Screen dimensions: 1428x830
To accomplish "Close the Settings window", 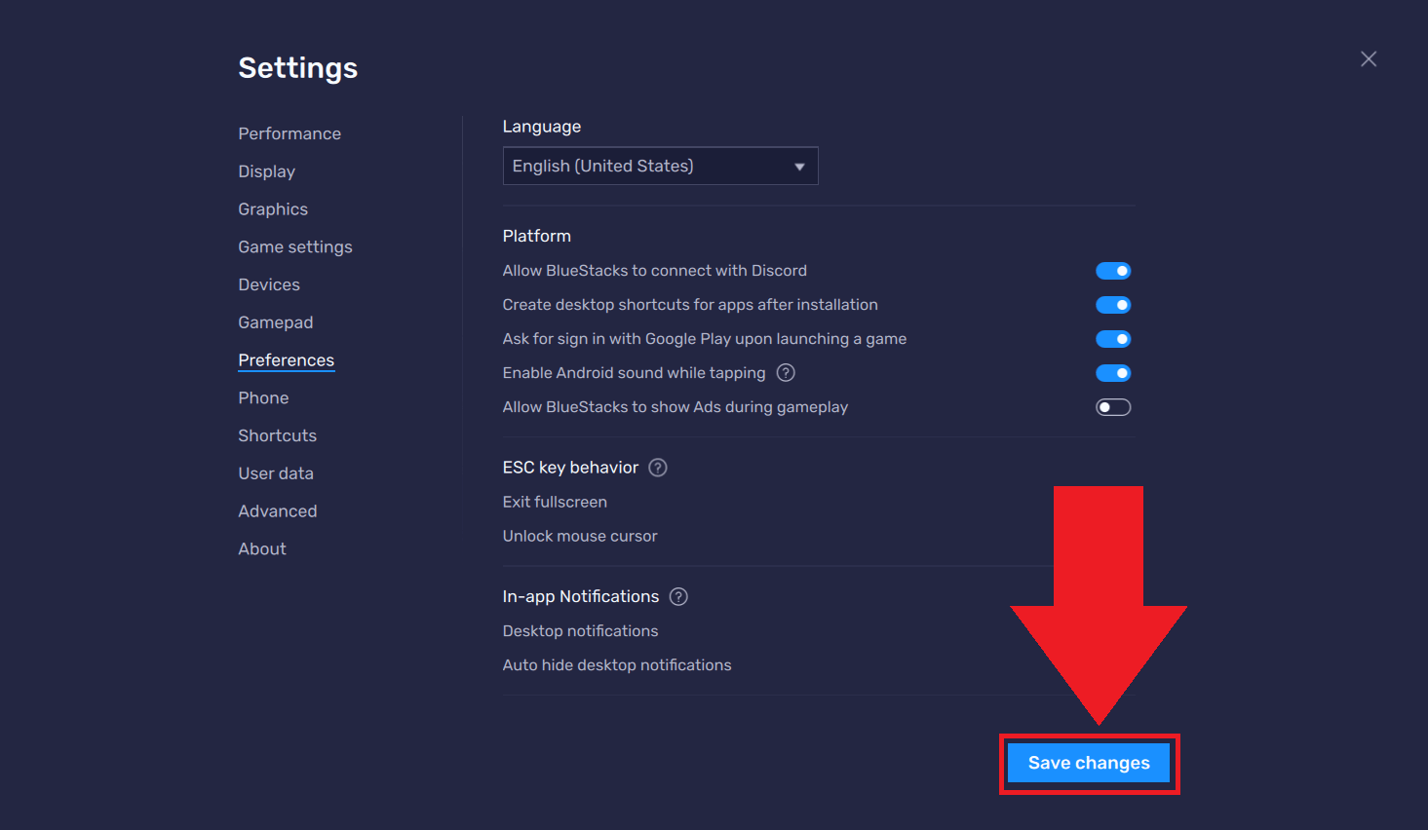I will tap(1368, 58).
